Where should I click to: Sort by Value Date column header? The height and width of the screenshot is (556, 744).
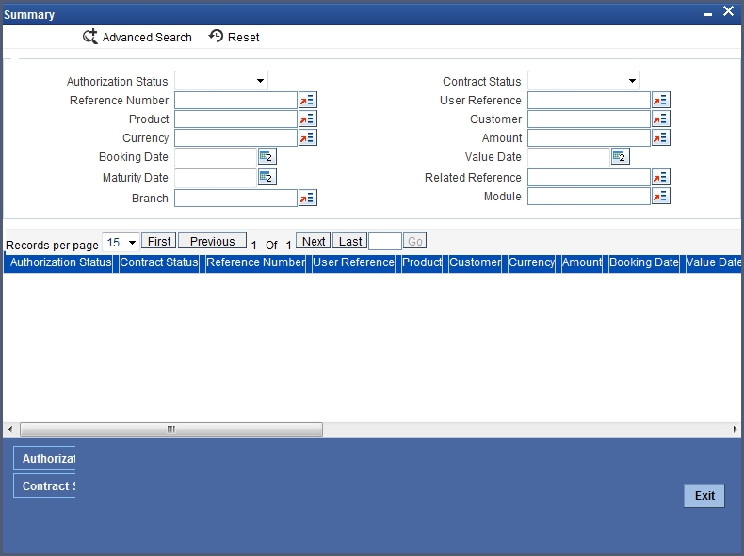713,262
